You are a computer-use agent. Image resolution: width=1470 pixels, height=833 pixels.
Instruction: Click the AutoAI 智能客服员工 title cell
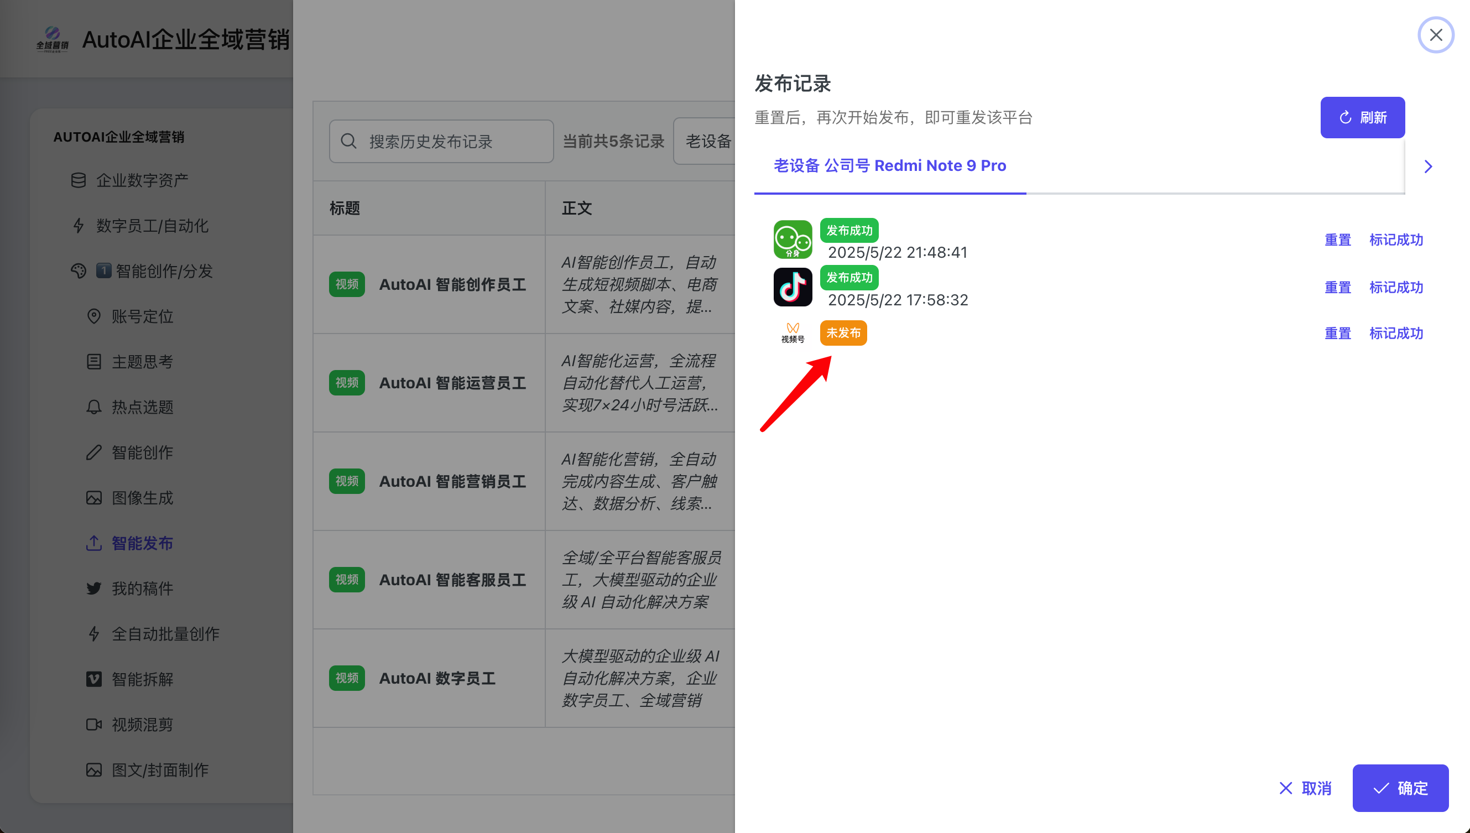(429, 580)
